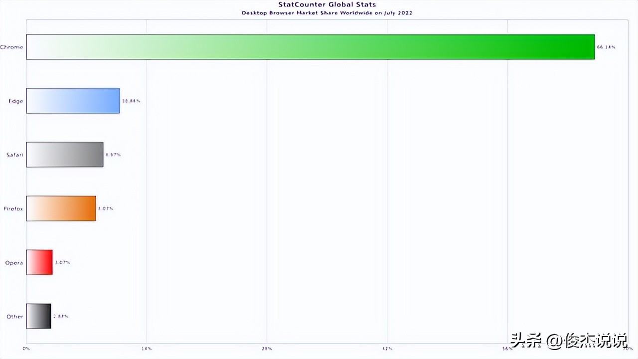The image size is (638, 359).
Task: Click the "Safari" axis label
Action: click(x=15, y=155)
